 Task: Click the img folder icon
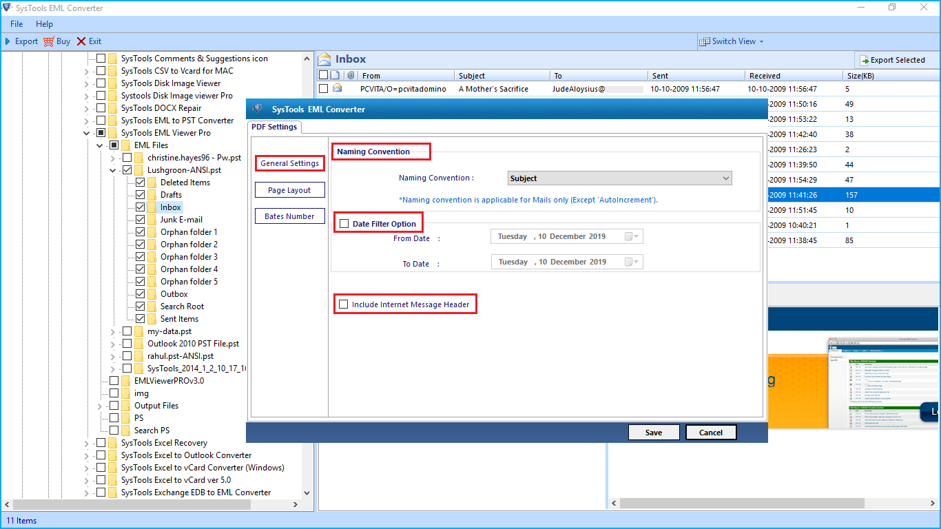(125, 393)
